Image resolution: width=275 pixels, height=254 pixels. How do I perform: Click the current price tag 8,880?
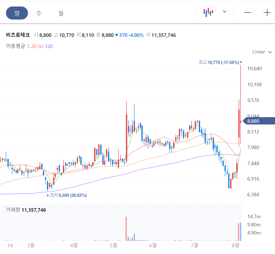259,121
